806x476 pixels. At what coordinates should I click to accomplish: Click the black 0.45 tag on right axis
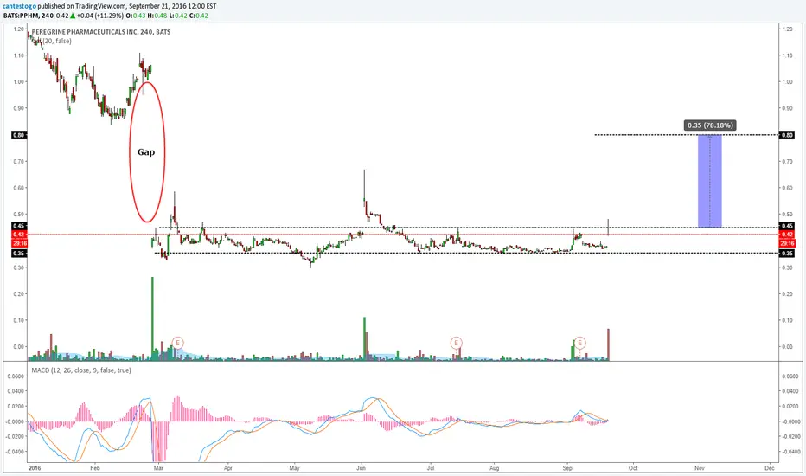(x=787, y=226)
